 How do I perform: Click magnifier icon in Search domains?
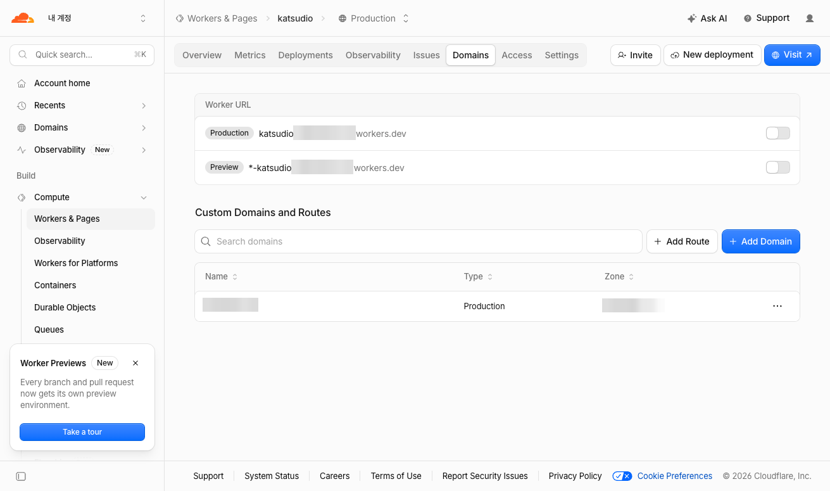(206, 241)
